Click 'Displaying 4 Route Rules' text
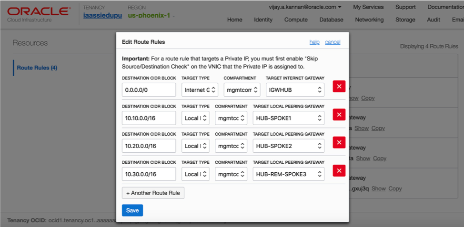 pyautogui.click(x=429, y=47)
